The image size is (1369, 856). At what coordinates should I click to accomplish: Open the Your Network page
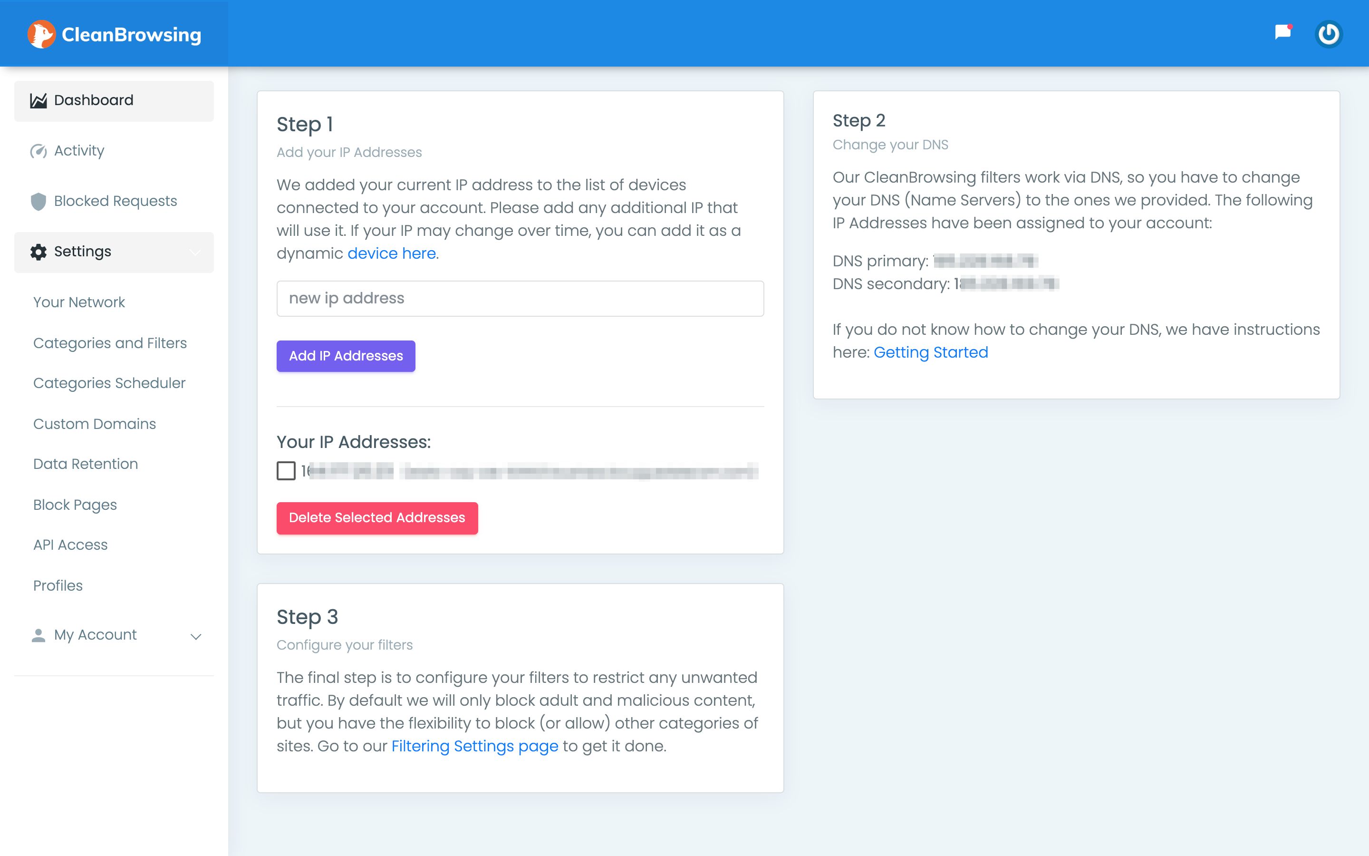[79, 302]
